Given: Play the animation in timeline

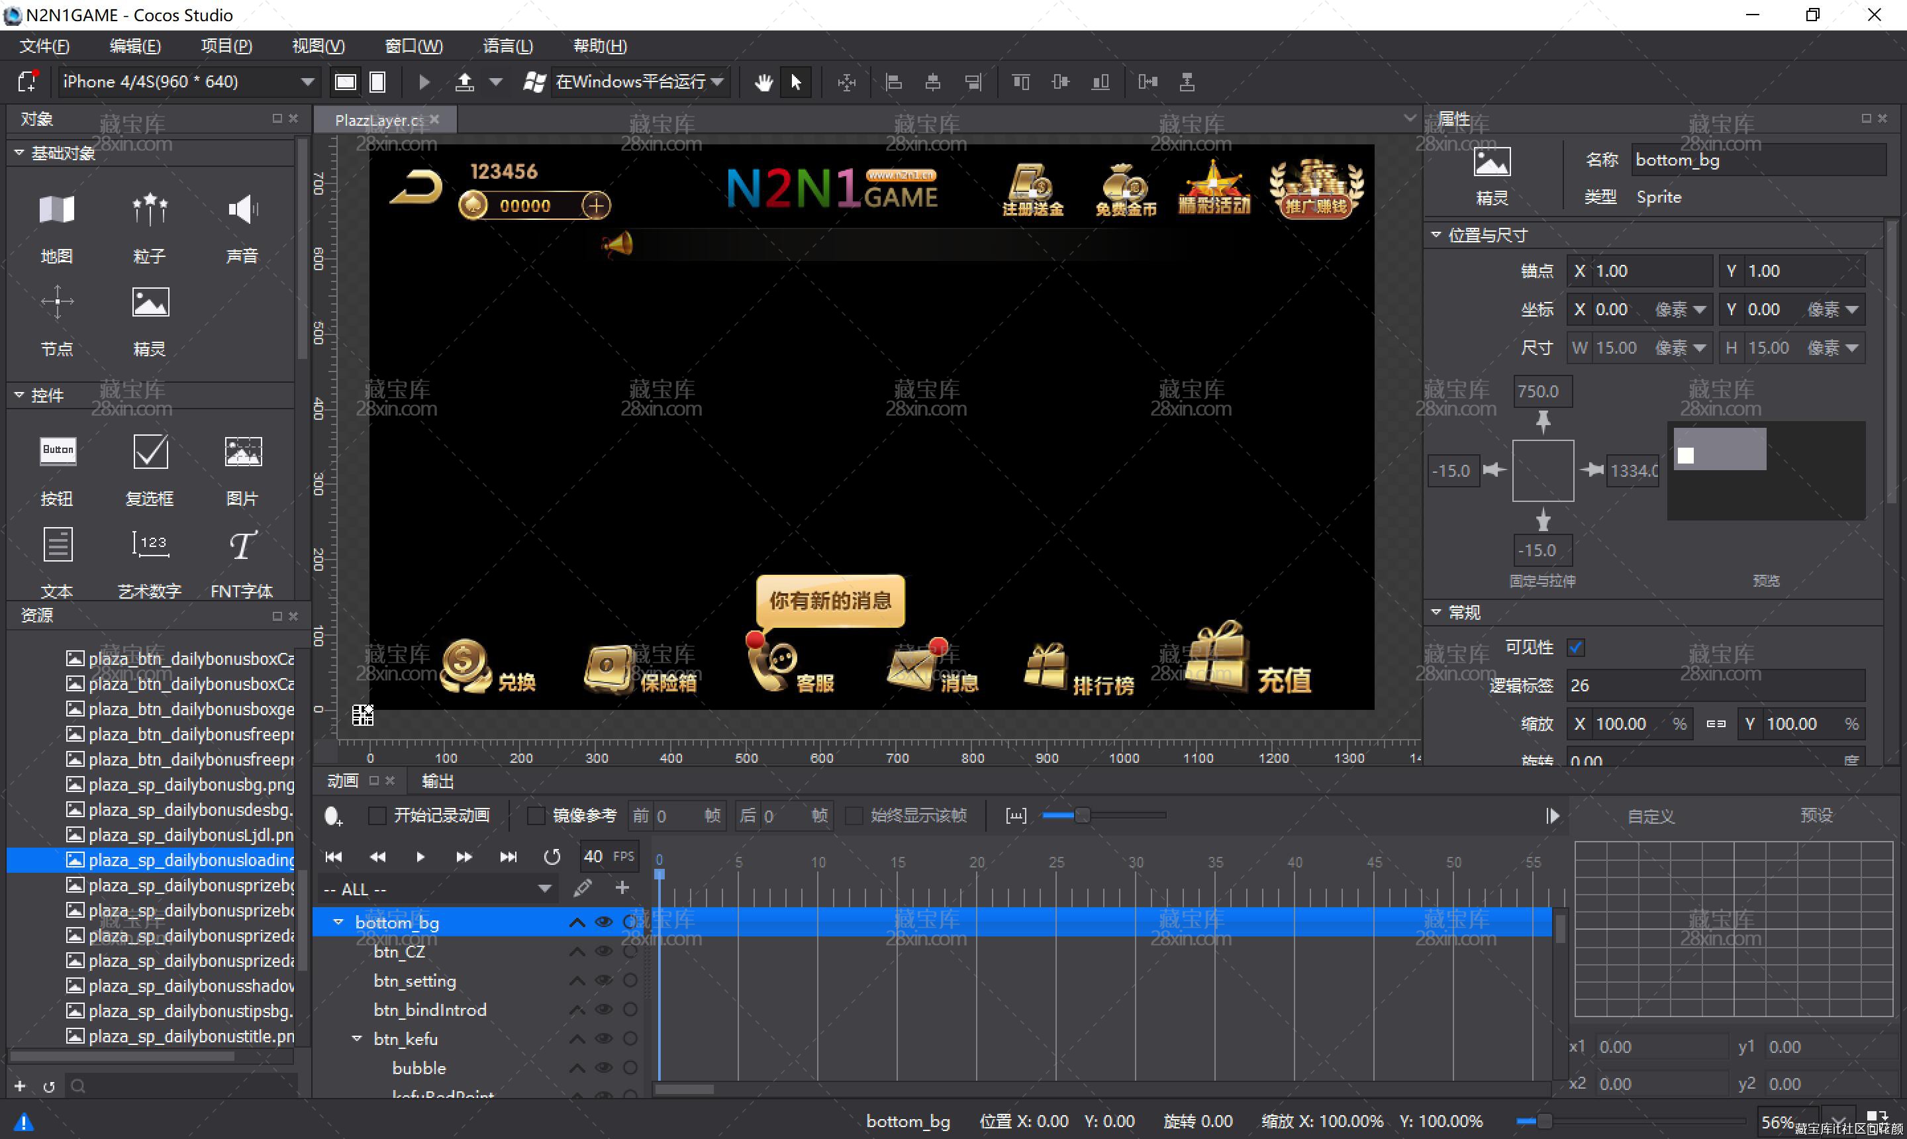Looking at the screenshot, I should coord(420,856).
